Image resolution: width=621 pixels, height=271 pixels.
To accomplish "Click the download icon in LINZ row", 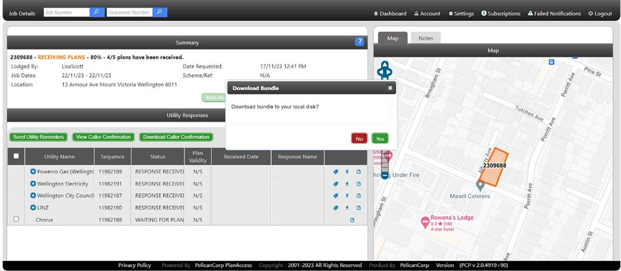I will pyautogui.click(x=347, y=208).
